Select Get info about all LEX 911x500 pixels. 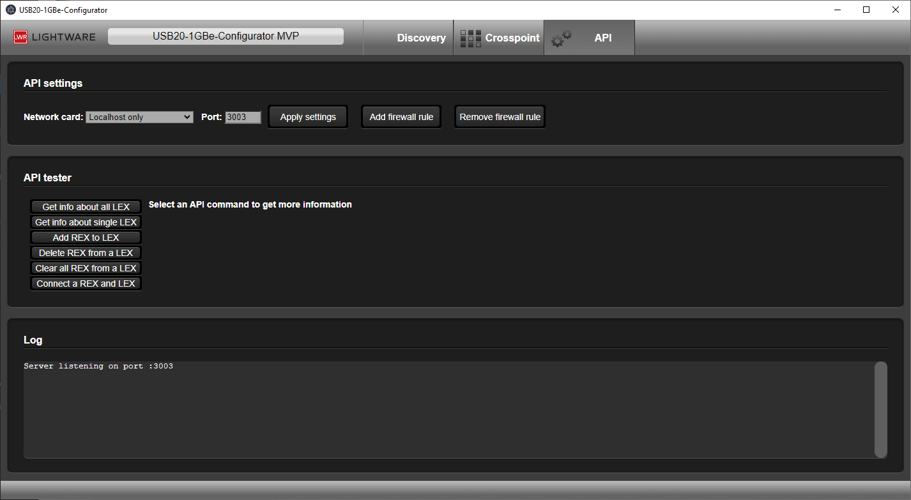tap(86, 207)
